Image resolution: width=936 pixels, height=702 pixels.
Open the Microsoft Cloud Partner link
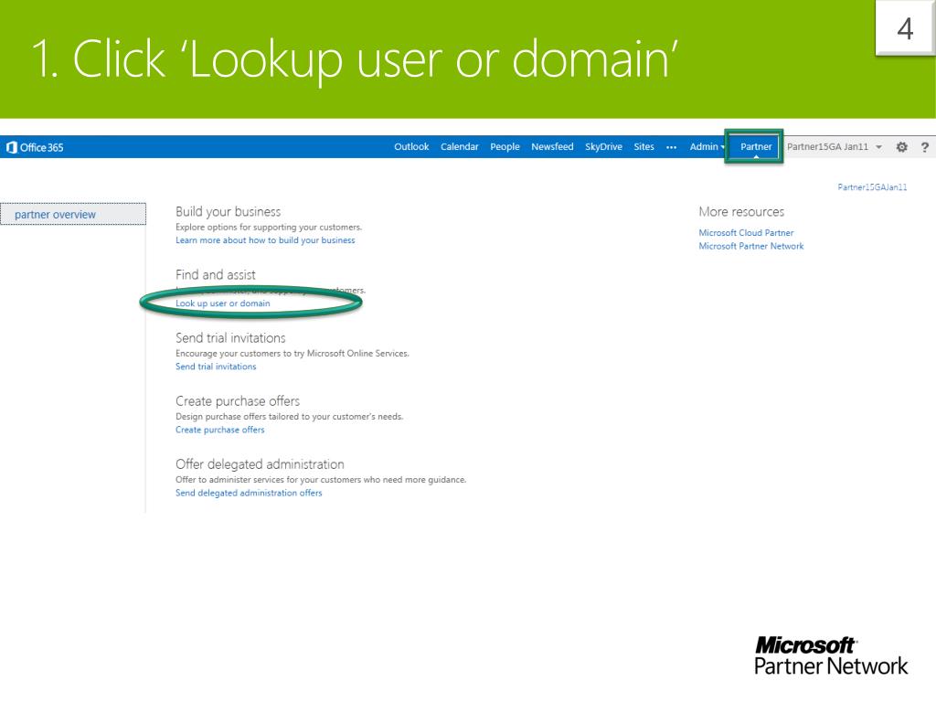click(746, 233)
